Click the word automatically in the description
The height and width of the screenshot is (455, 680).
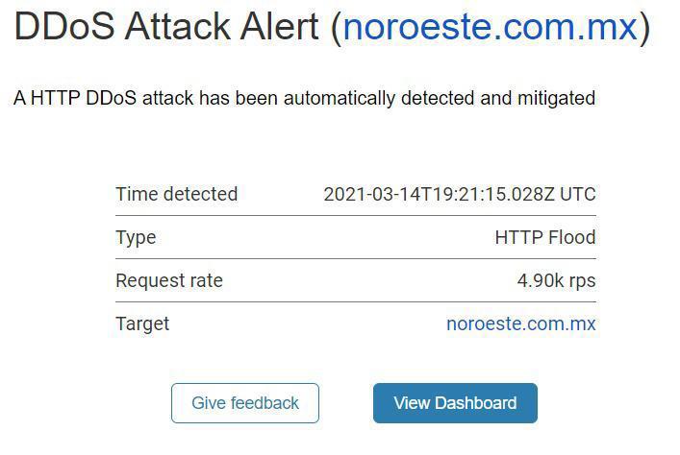[x=340, y=98]
